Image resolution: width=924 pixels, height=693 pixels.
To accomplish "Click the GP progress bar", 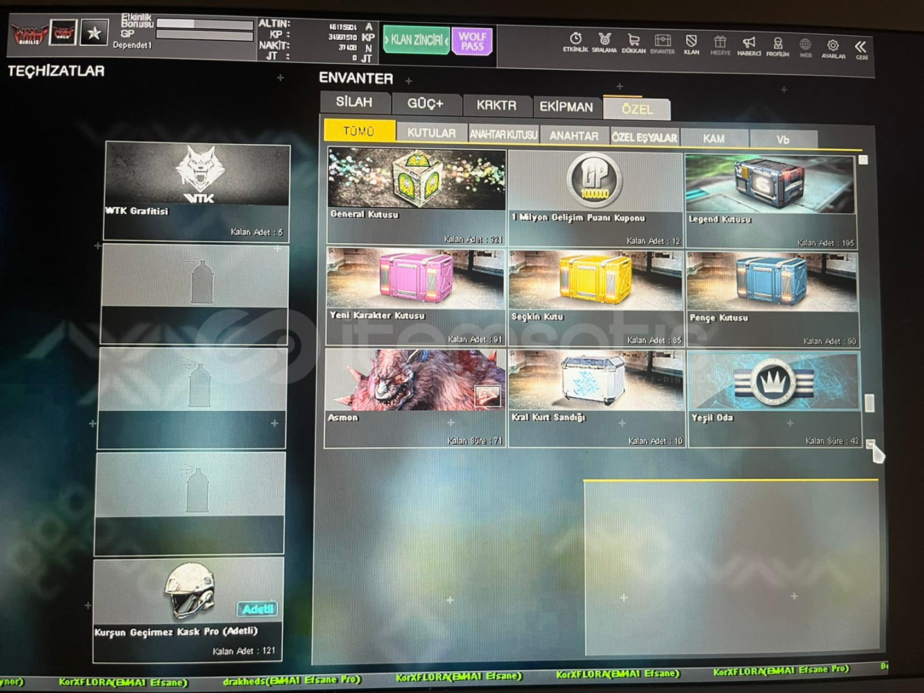I will point(205,35).
